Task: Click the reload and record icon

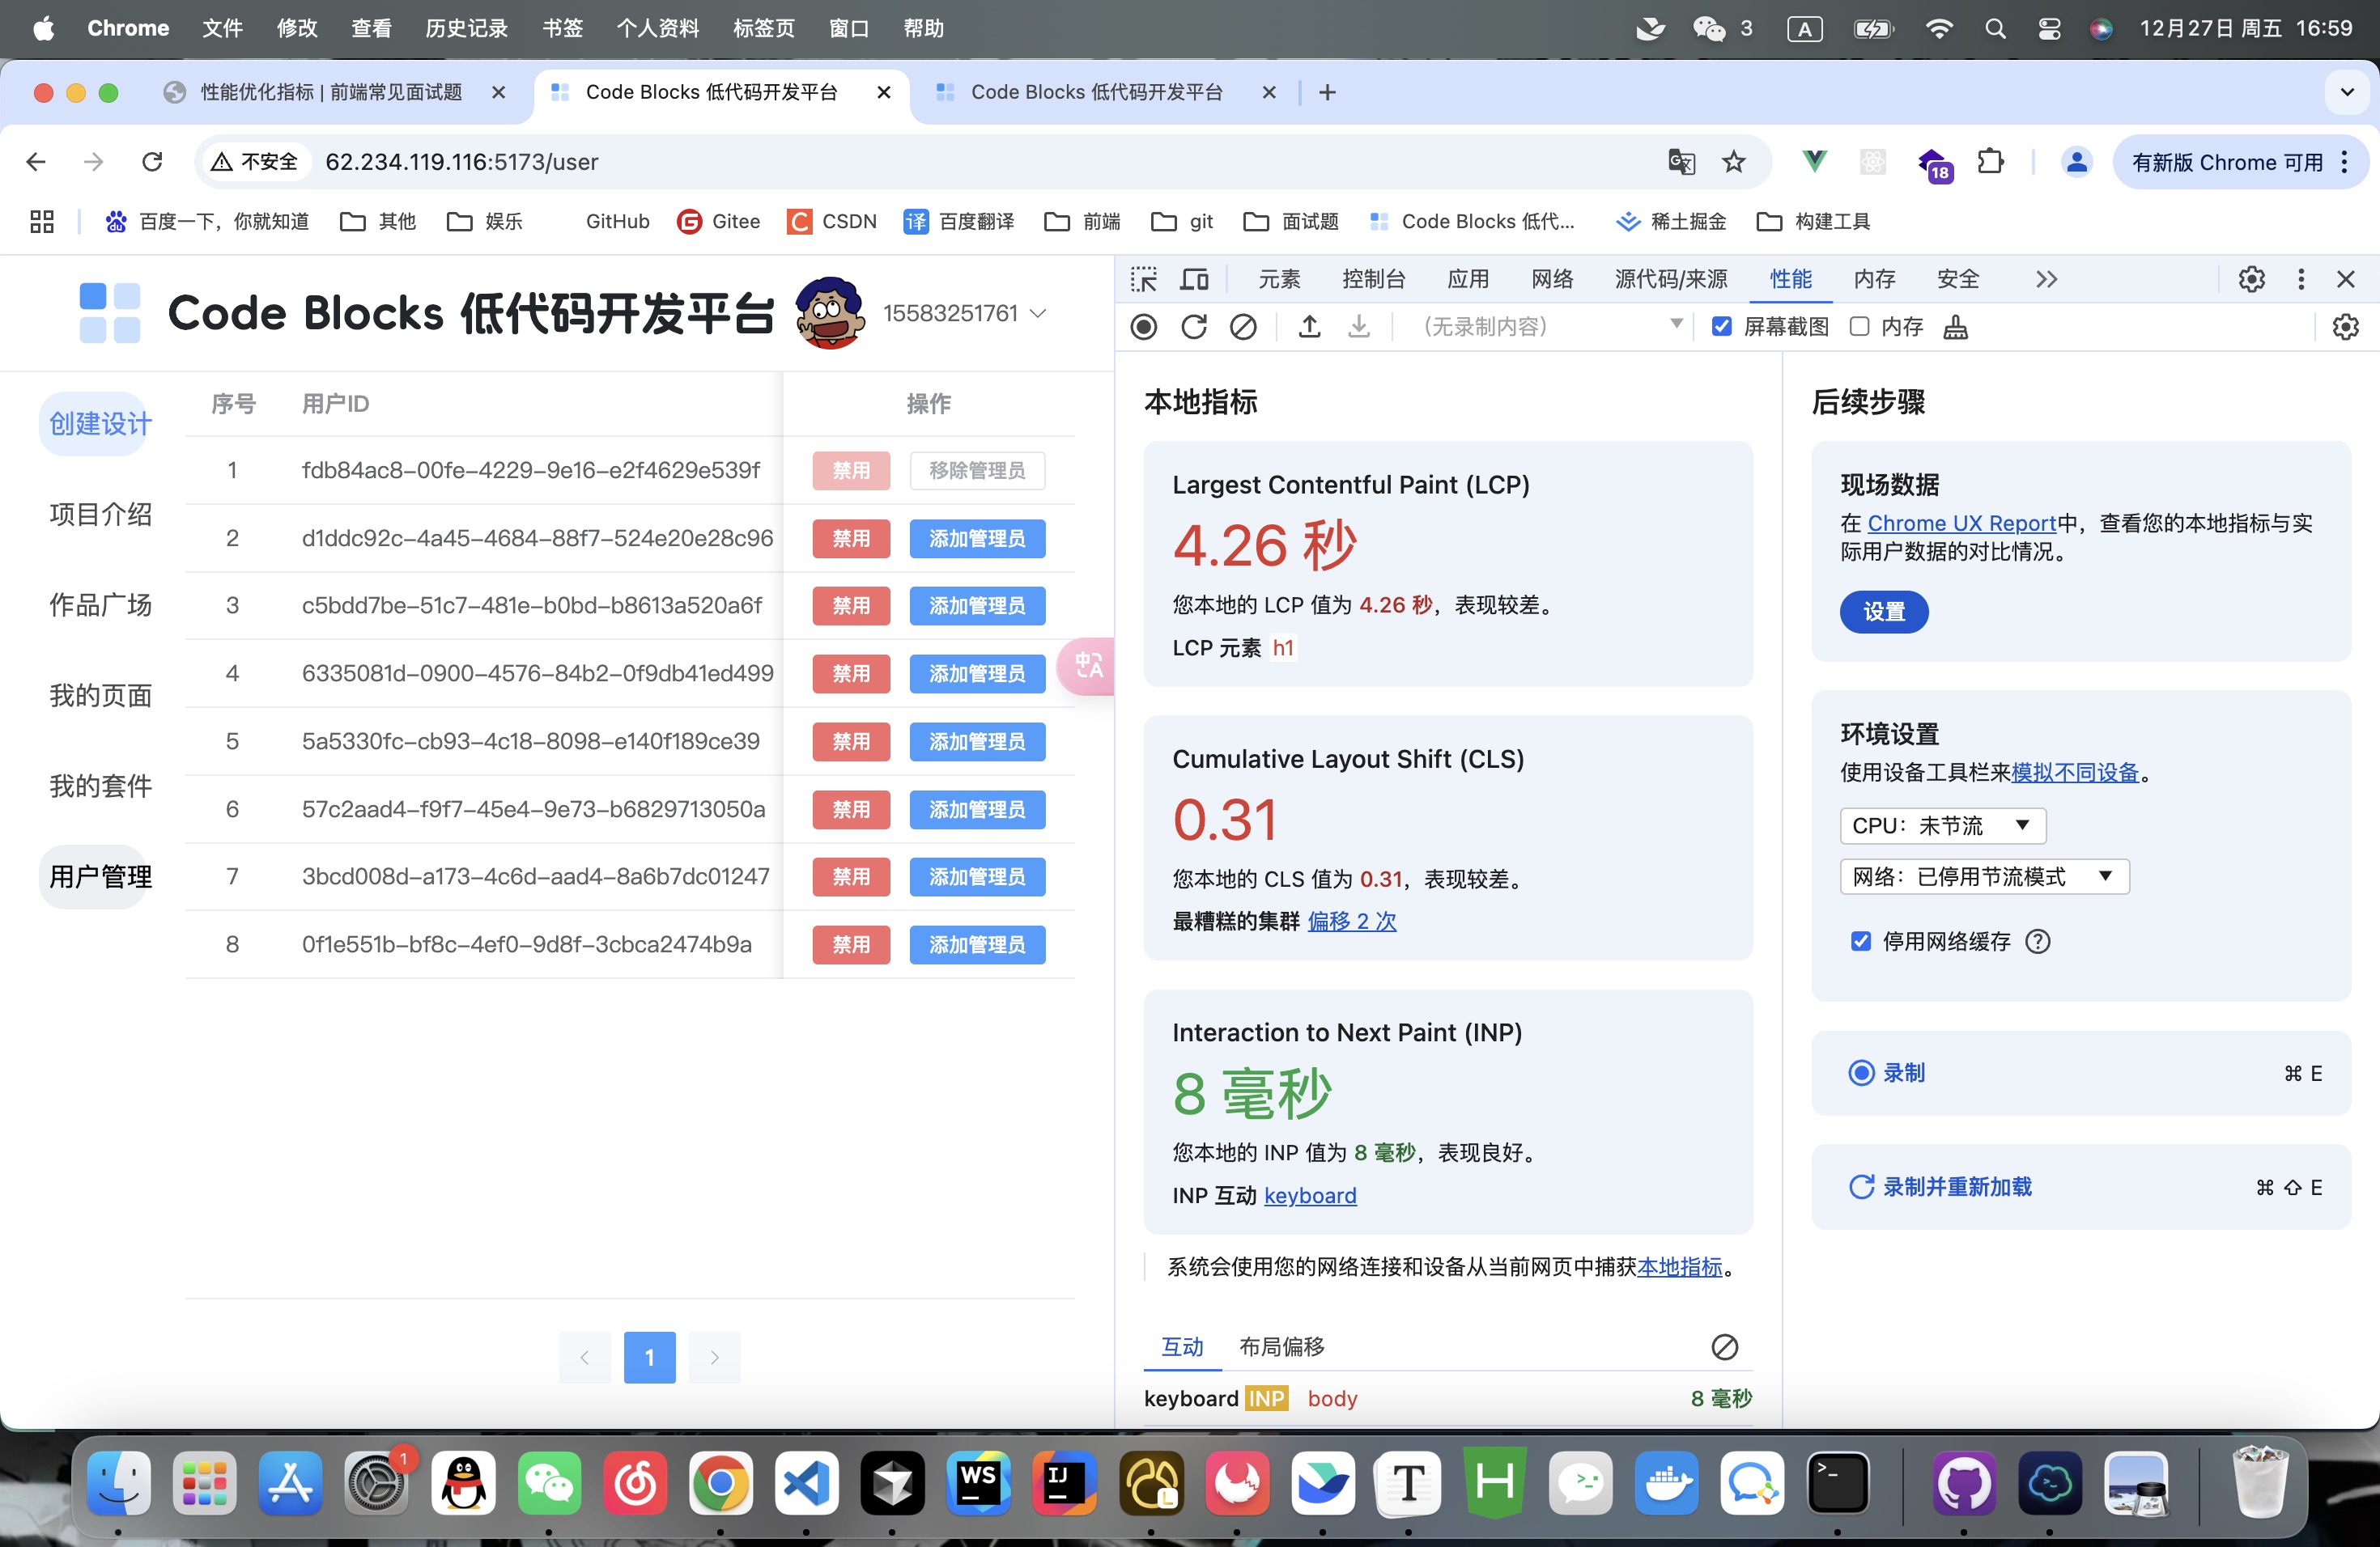Action: (x=1193, y=327)
